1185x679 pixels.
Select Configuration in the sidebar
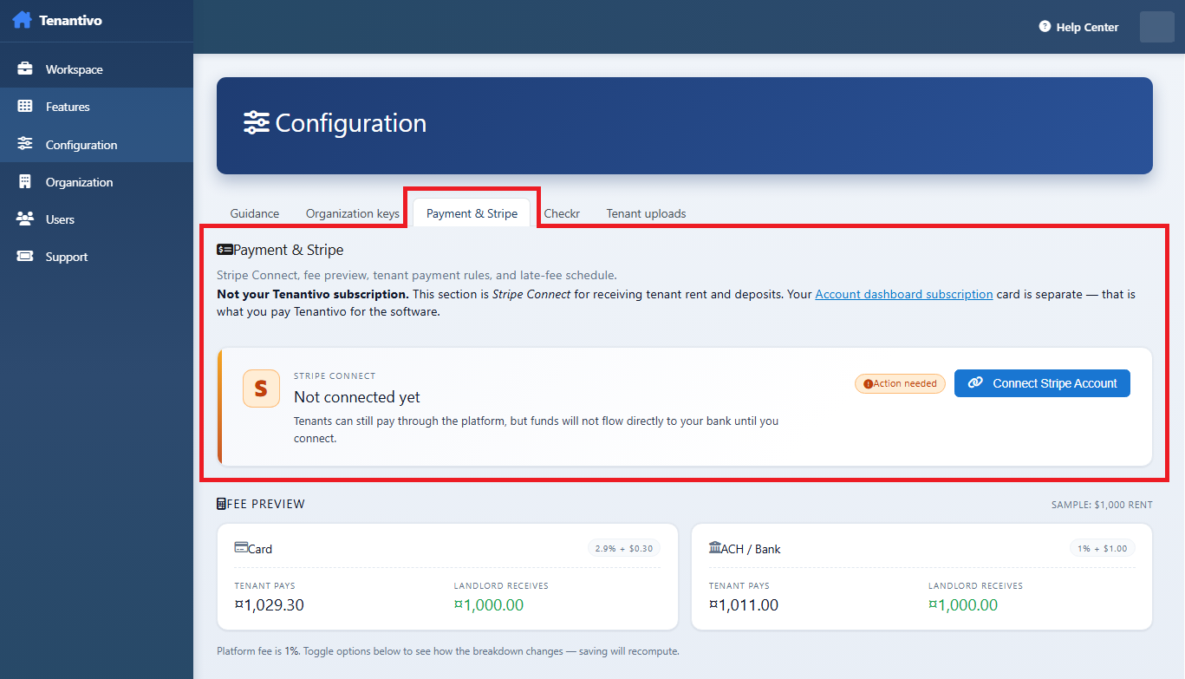tap(96, 144)
